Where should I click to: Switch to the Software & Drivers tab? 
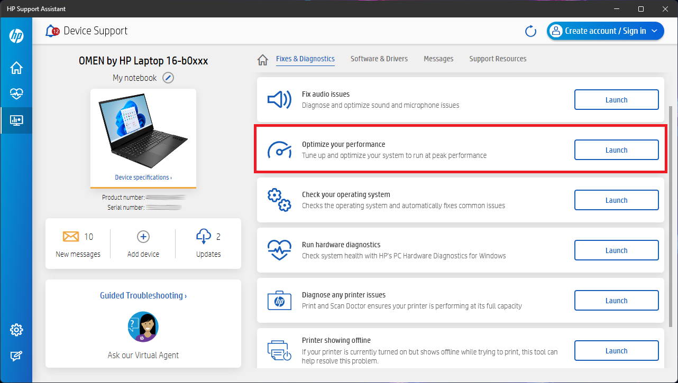tap(379, 59)
